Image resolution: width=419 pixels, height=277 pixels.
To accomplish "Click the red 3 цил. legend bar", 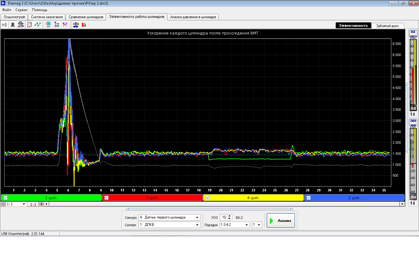I will coord(152,198).
